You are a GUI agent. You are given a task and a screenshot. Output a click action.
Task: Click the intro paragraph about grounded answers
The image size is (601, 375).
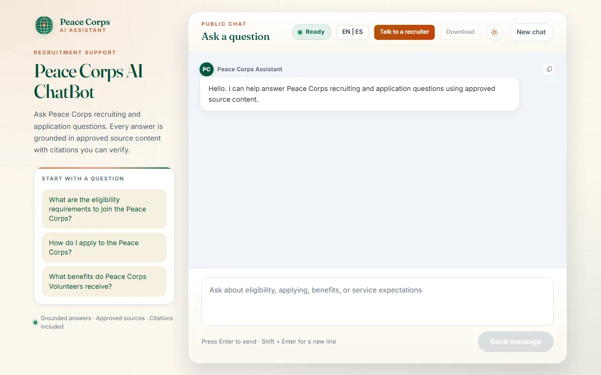[99, 132]
